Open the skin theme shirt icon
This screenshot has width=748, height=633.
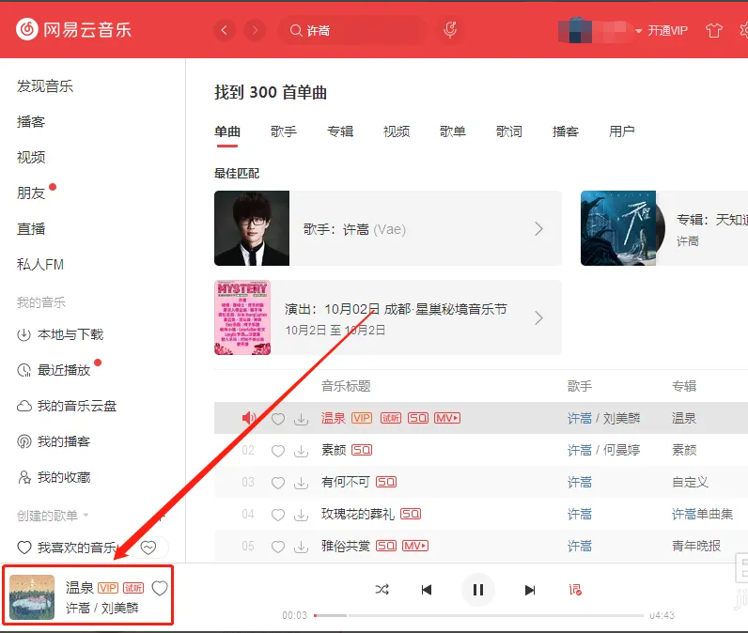coord(713,30)
